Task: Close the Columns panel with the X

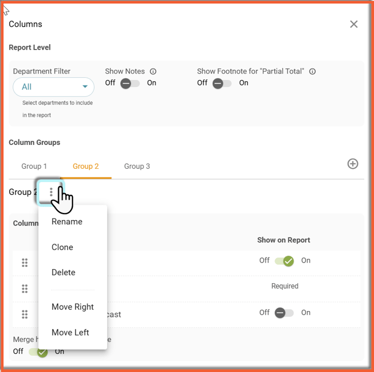Action: point(353,24)
